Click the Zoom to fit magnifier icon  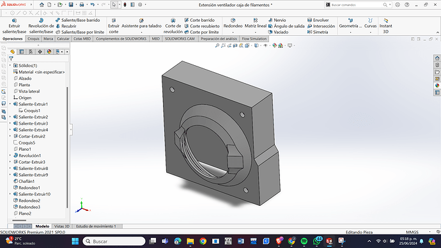tap(217, 45)
